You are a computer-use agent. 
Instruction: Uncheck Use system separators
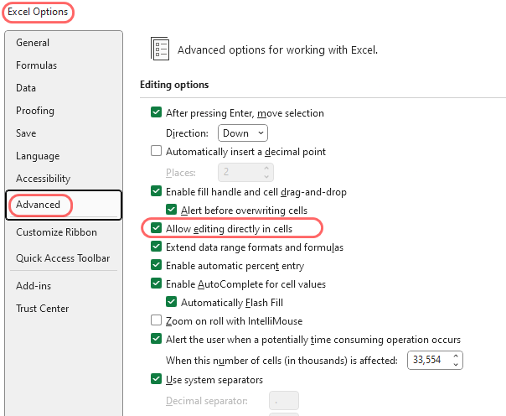(x=156, y=379)
